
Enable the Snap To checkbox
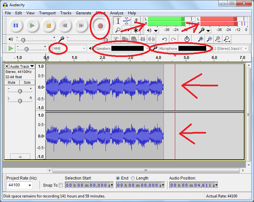click(x=61, y=185)
